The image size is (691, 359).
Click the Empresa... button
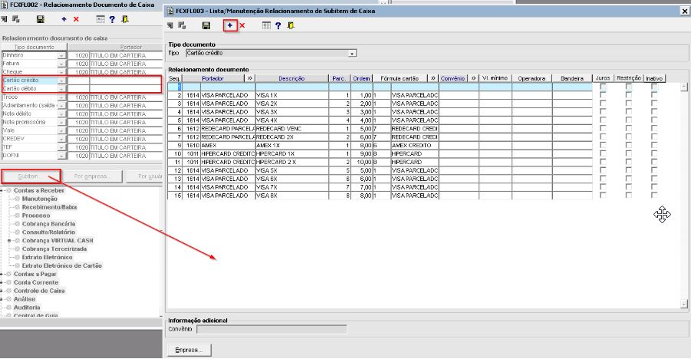pos(189,351)
